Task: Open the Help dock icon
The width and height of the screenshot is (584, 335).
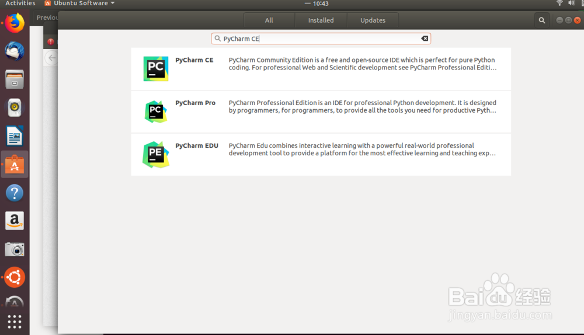Action: click(x=15, y=193)
